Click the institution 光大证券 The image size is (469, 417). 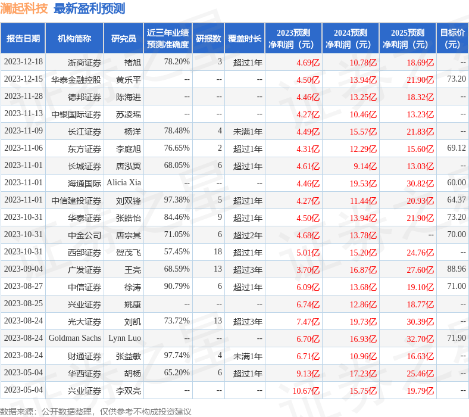click(x=85, y=322)
